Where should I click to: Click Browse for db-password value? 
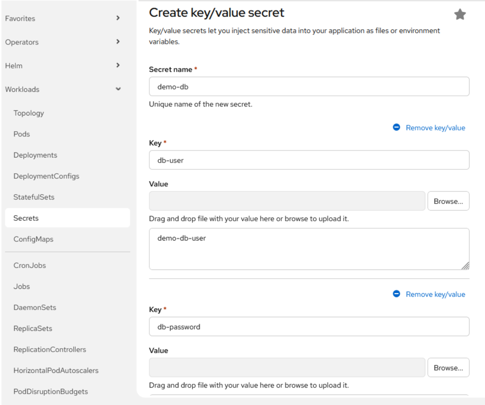448,368
